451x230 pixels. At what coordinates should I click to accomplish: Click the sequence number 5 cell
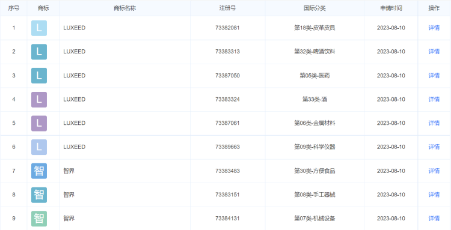click(x=13, y=123)
